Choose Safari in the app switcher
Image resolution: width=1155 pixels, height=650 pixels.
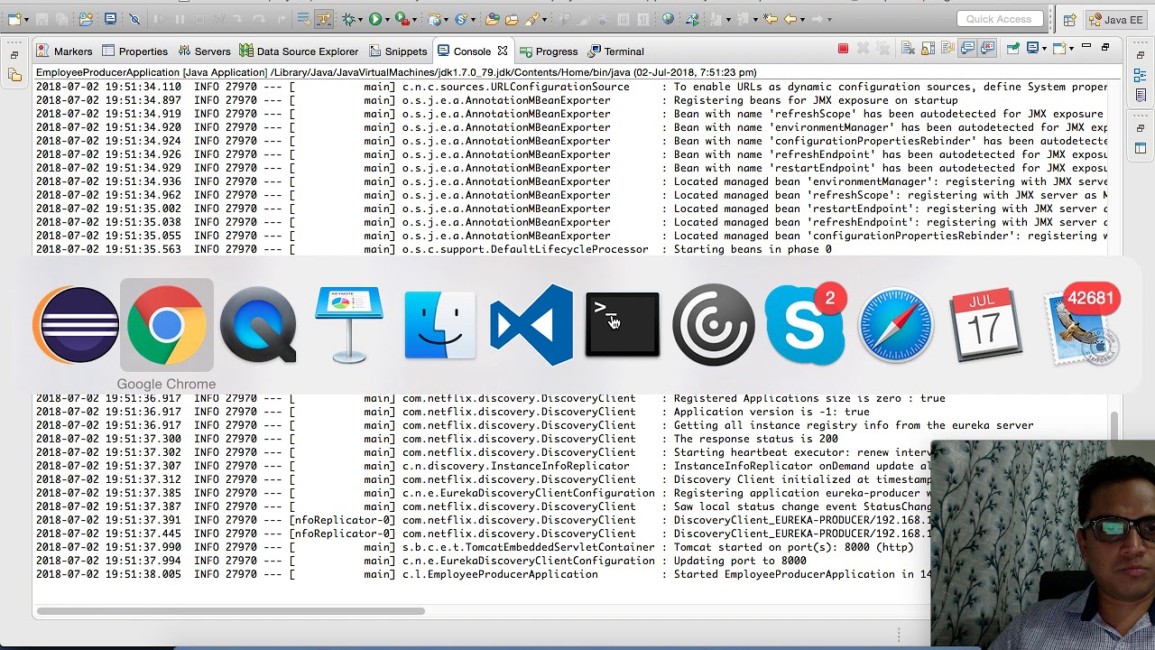point(896,325)
